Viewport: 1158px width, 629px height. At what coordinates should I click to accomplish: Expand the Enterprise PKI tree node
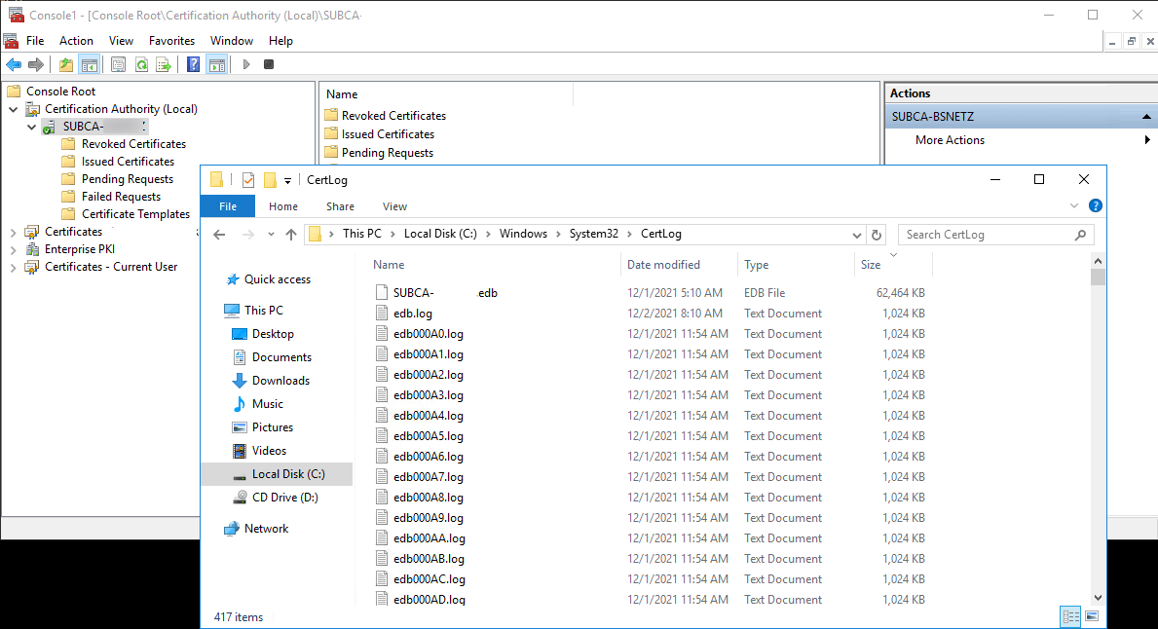pos(13,249)
